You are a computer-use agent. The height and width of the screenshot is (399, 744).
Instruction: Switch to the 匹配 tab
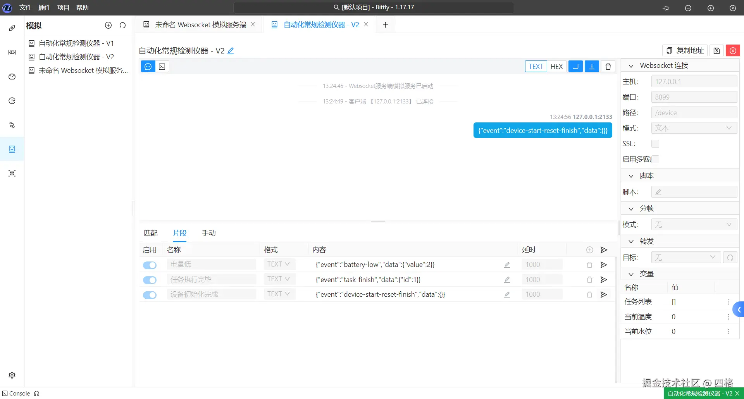point(151,233)
